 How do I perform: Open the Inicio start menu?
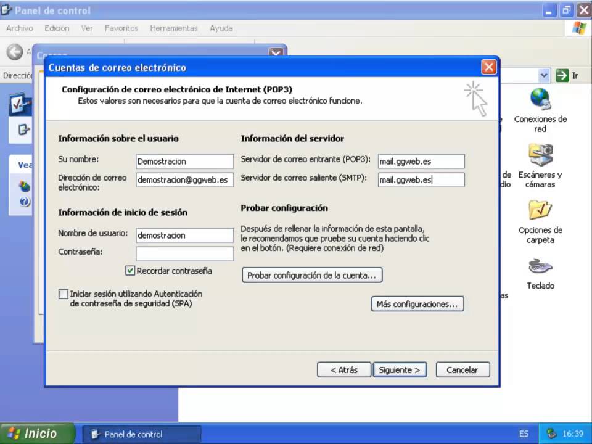click(x=37, y=434)
